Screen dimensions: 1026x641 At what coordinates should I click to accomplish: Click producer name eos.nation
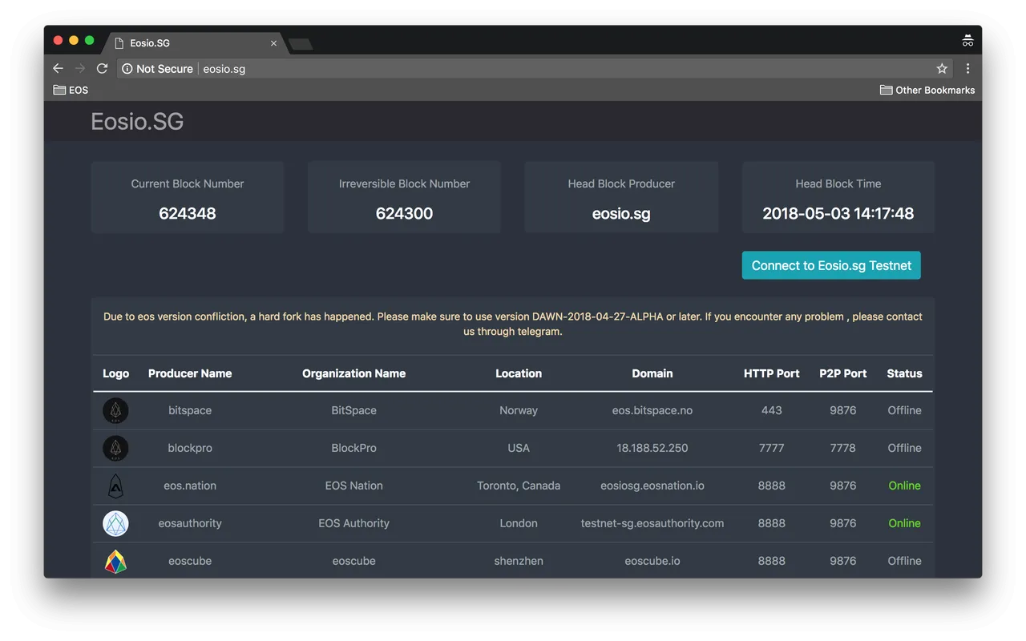pos(190,486)
